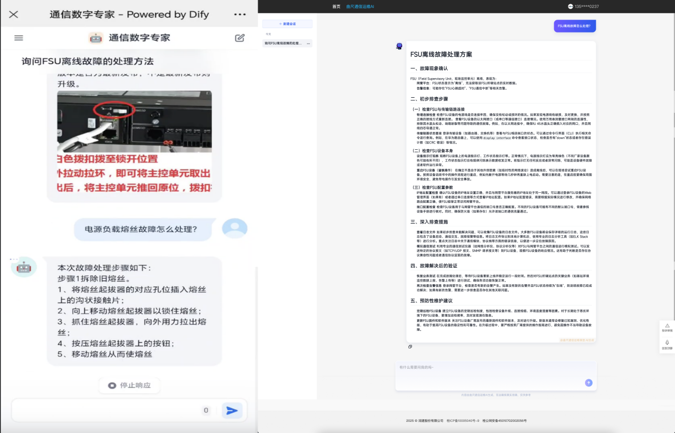Open the three-dot menu in the Dify header
This screenshot has width=675, height=433.
coord(240,14)
